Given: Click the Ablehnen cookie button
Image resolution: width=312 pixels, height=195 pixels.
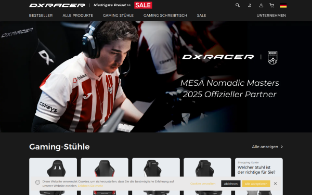Looking at the screenshot, I should coord(230,184).
